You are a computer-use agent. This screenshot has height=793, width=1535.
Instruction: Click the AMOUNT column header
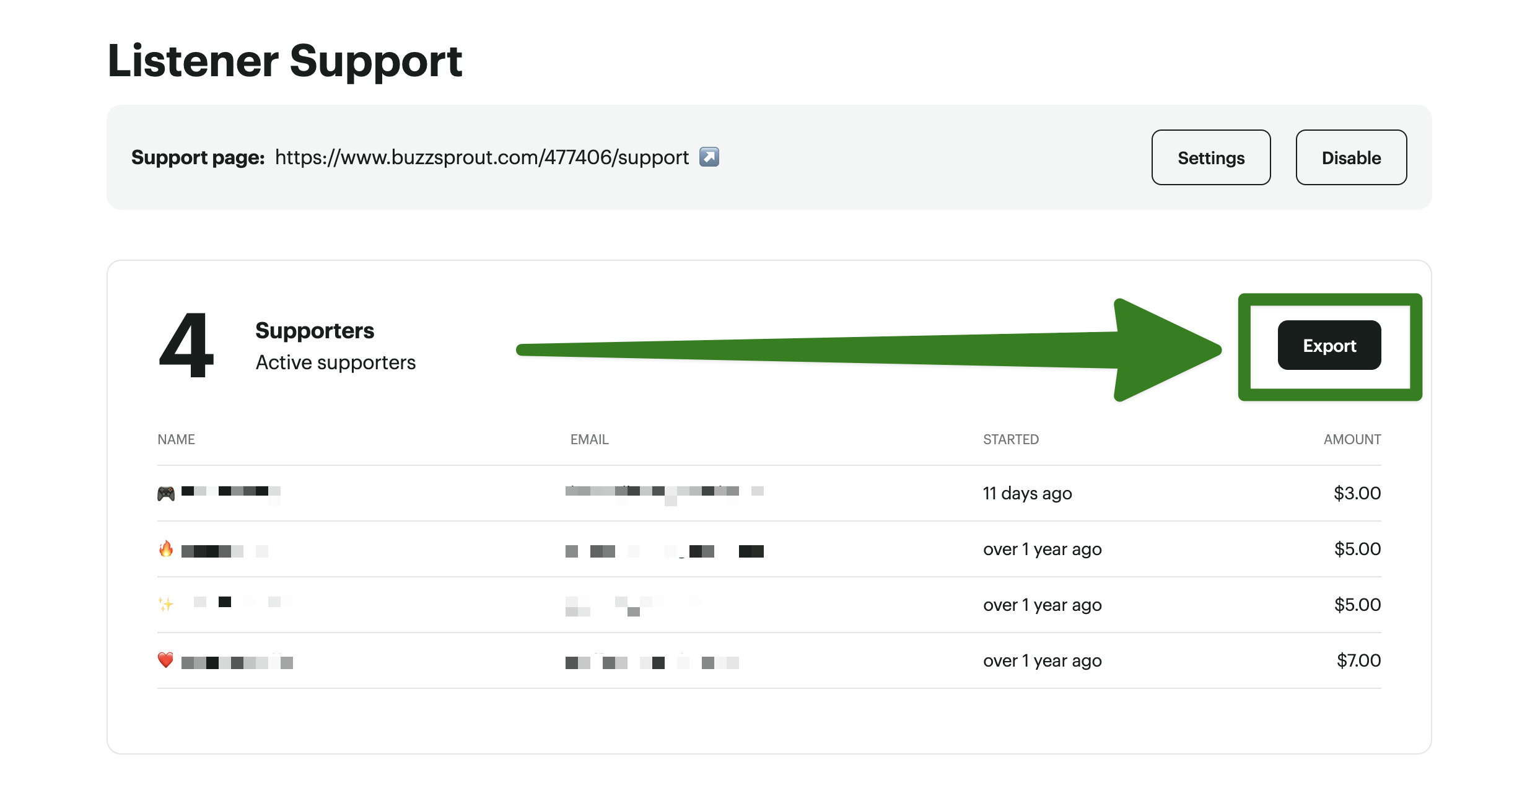tap(1352, 439)
